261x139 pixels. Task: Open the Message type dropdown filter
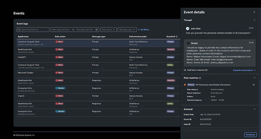point(127,30)
